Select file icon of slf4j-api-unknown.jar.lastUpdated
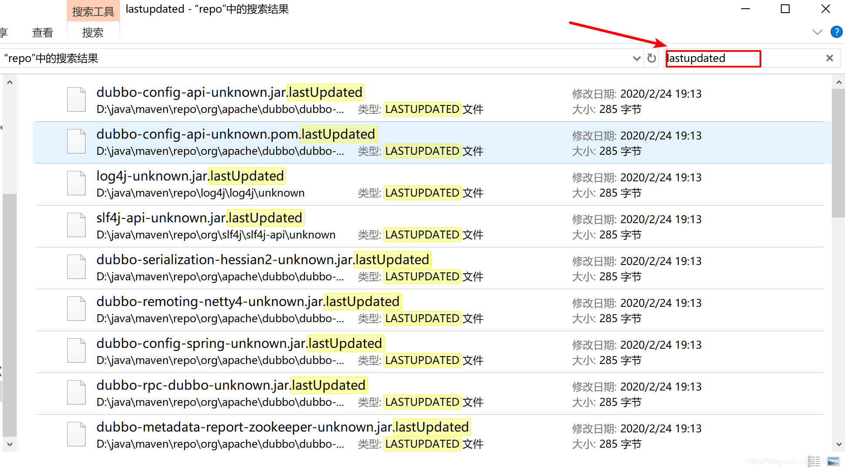845x469 pixels. [76, 225]
